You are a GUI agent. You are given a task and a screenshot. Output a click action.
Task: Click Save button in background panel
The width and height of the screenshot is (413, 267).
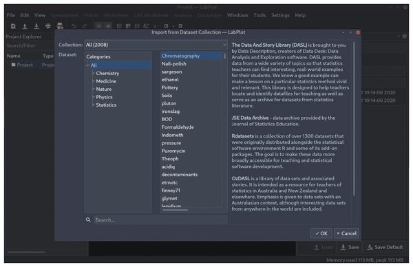click(350, 247)
